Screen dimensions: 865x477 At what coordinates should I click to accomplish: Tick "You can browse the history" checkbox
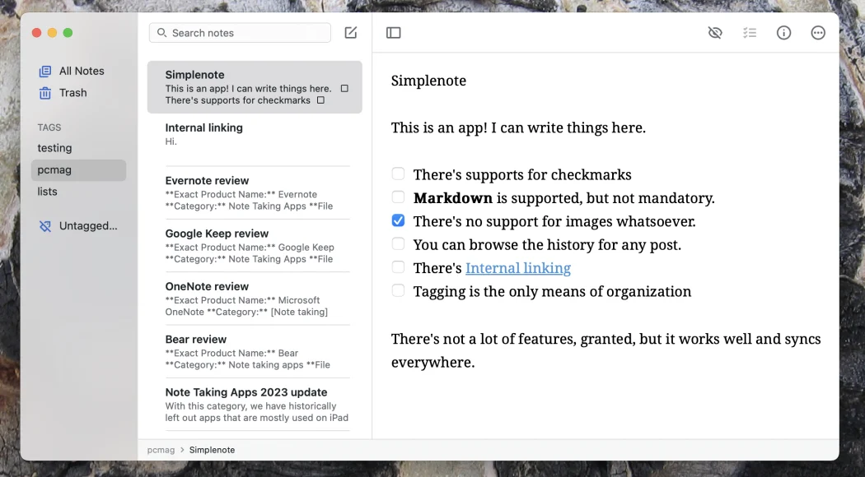(399, 244)
